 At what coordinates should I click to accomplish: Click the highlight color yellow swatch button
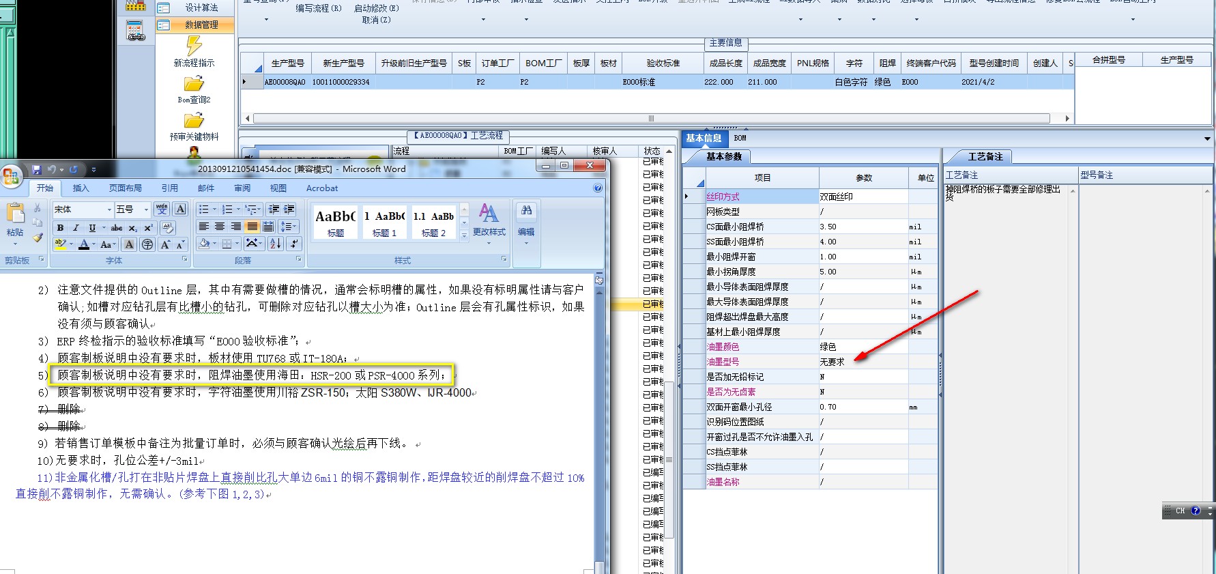coord(61,244)
